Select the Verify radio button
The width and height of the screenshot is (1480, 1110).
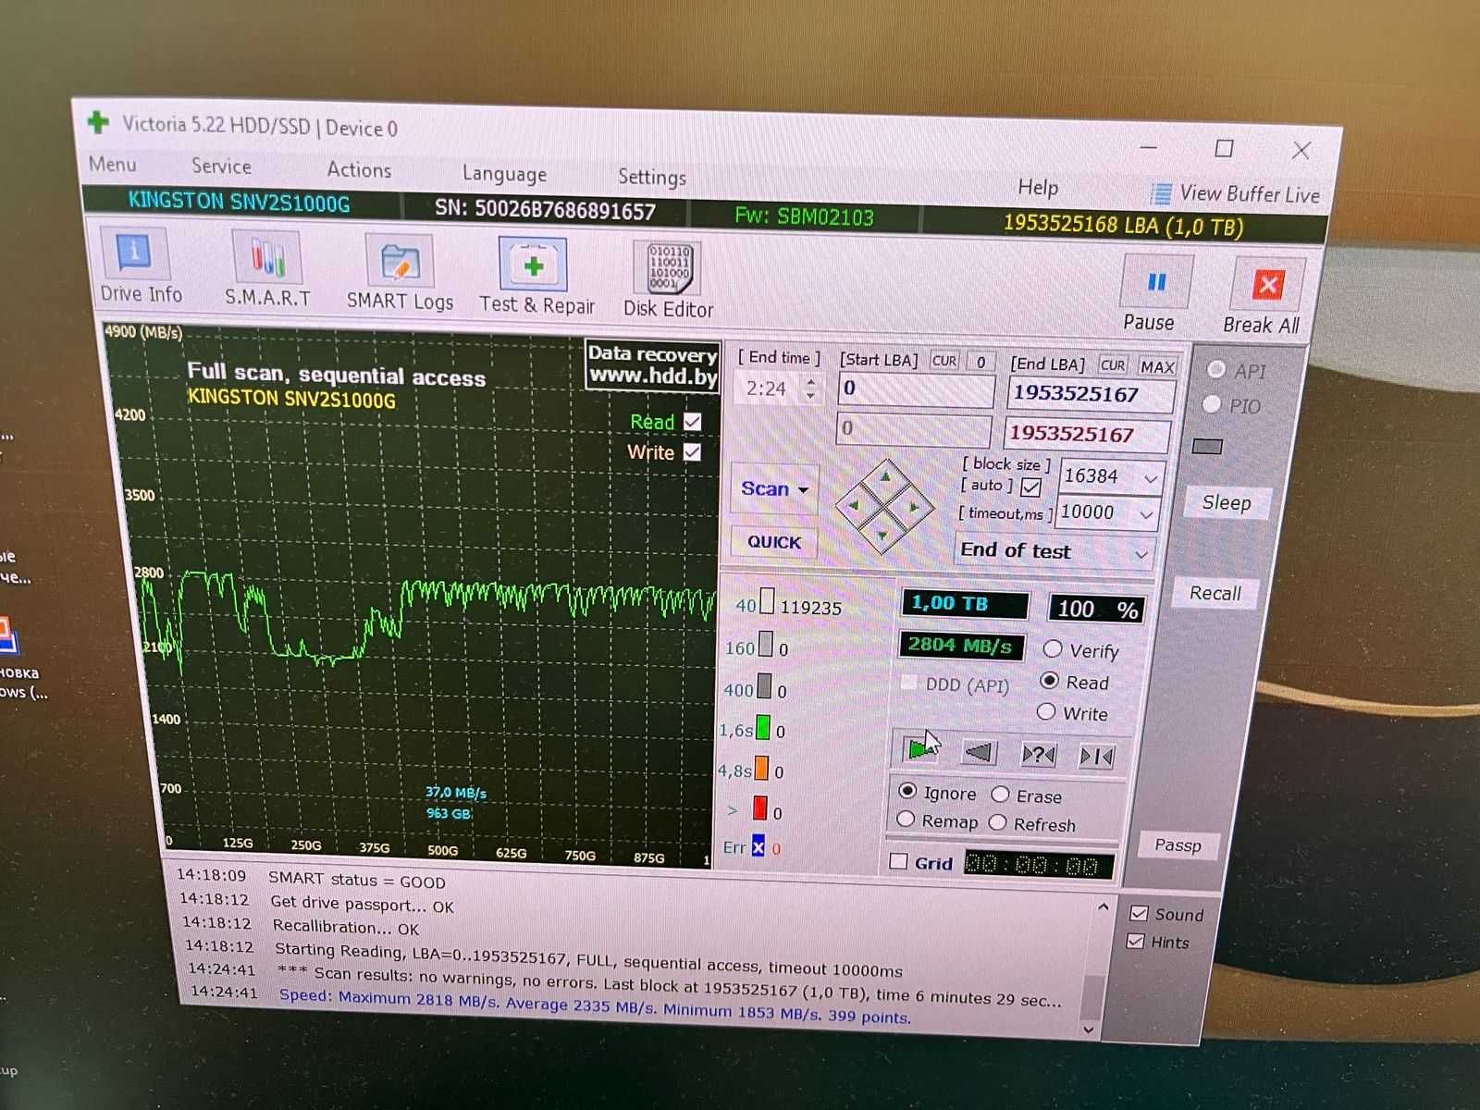click(1053, 648)
